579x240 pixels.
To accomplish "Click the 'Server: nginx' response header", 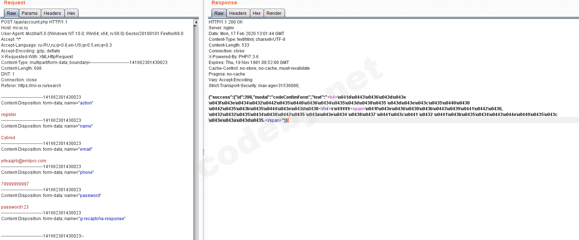I will (x=221, y=28).
